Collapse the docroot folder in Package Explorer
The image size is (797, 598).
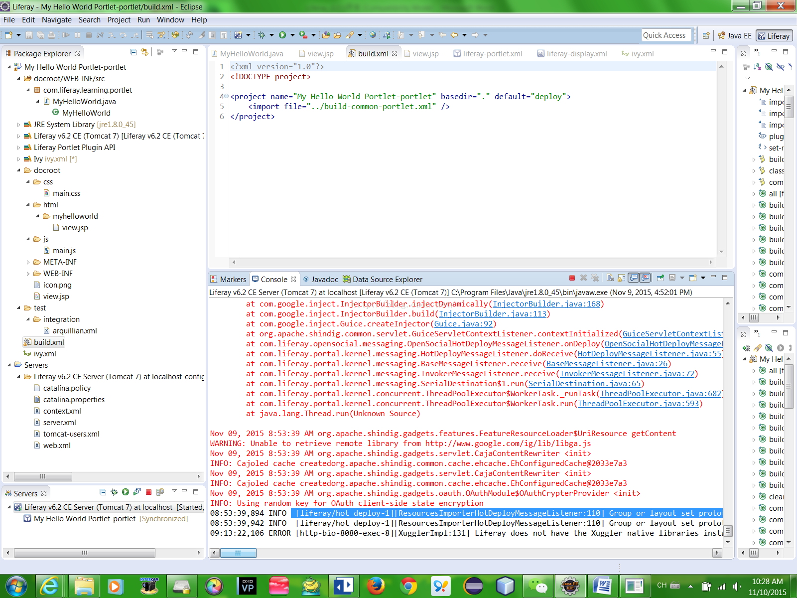[x=18, y=170]
